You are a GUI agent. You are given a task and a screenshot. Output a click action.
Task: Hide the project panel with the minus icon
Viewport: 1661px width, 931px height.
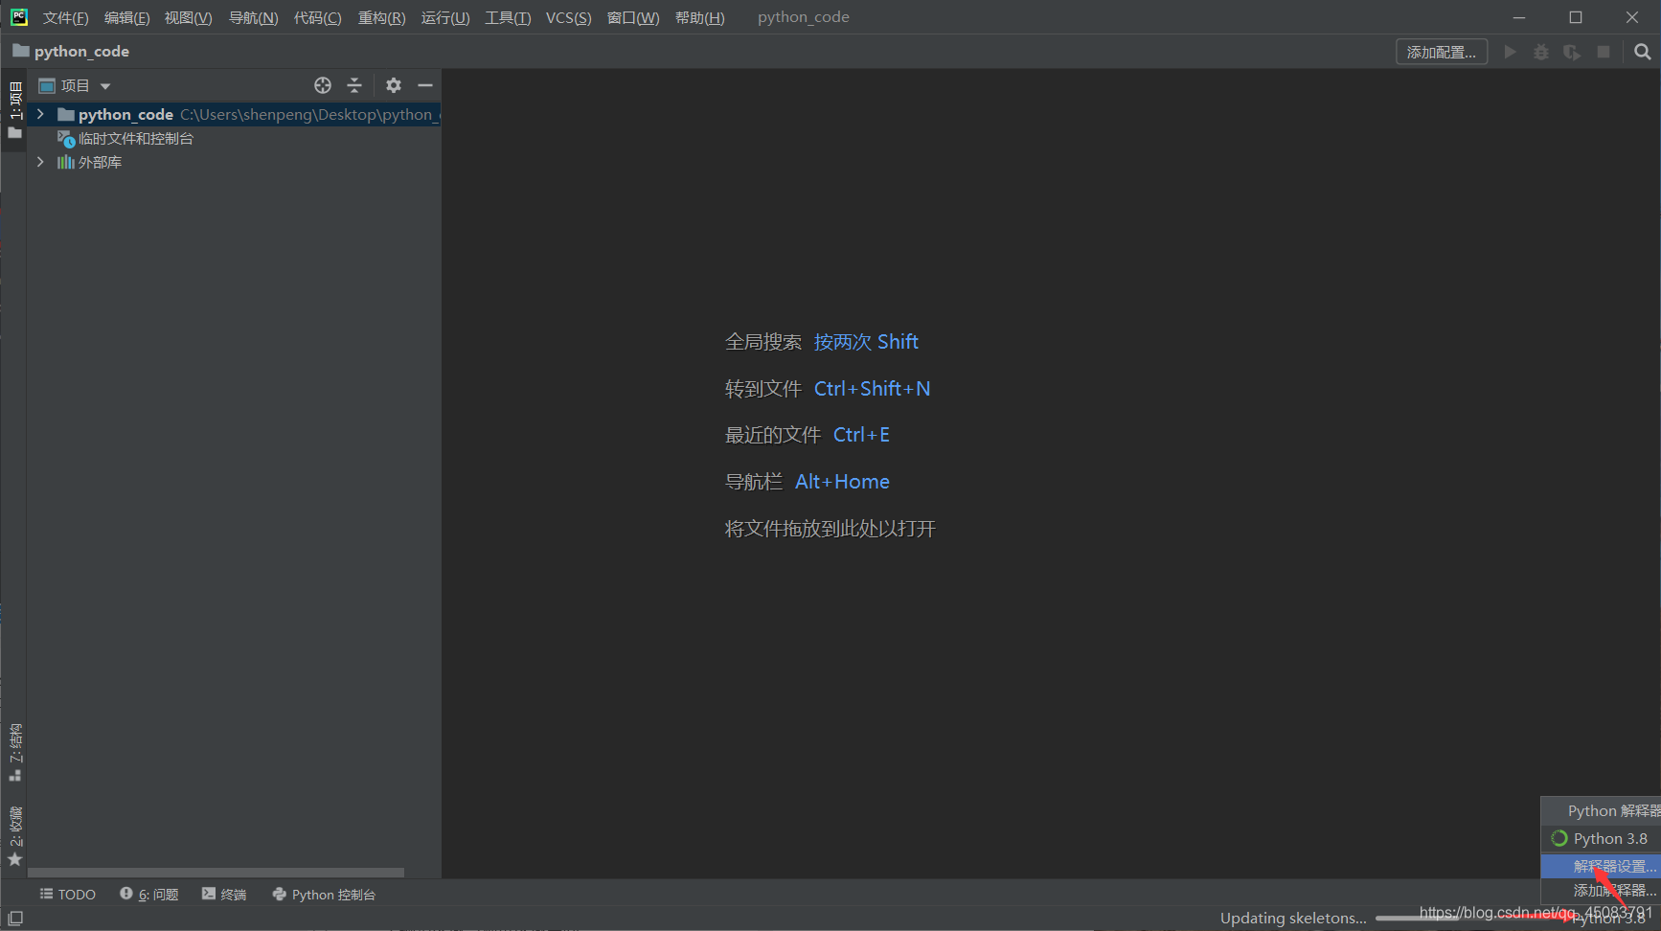pyautogui.click(x=425, y=85)
